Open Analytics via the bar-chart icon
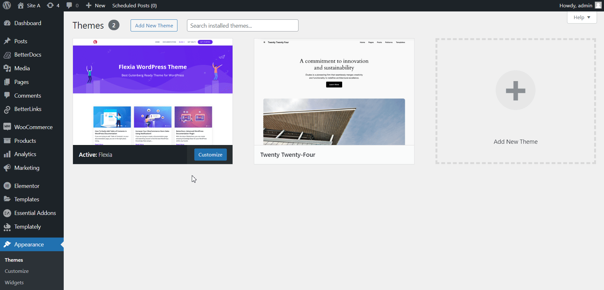 [x=7, y=154]
